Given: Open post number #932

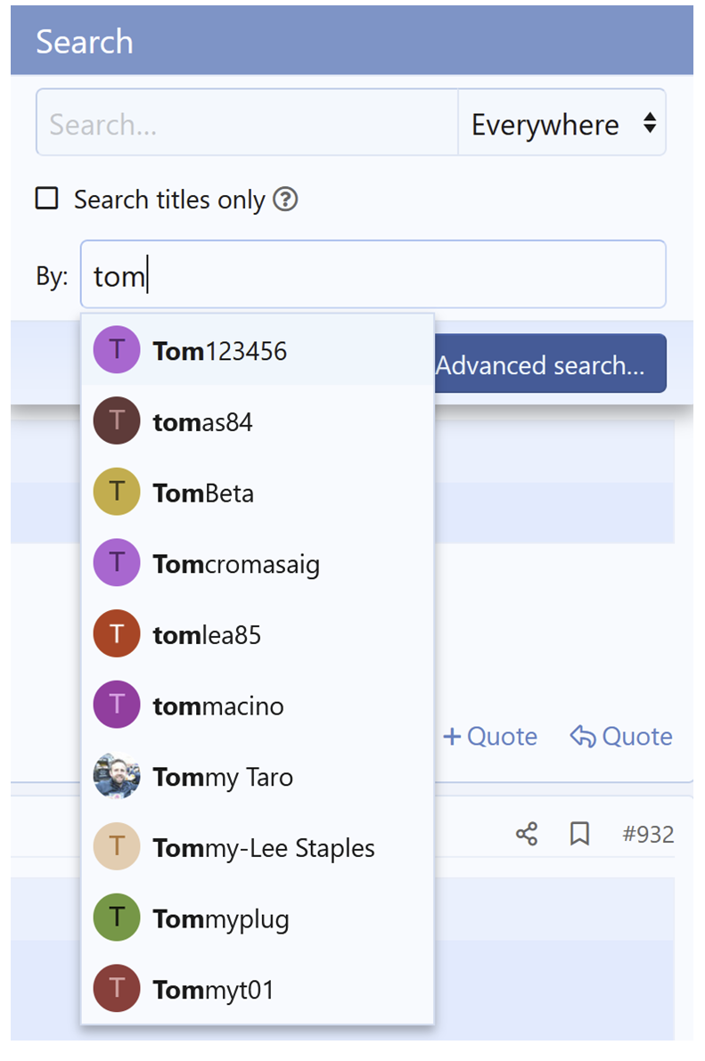Looking at the screenshot, I should (646, 834).
